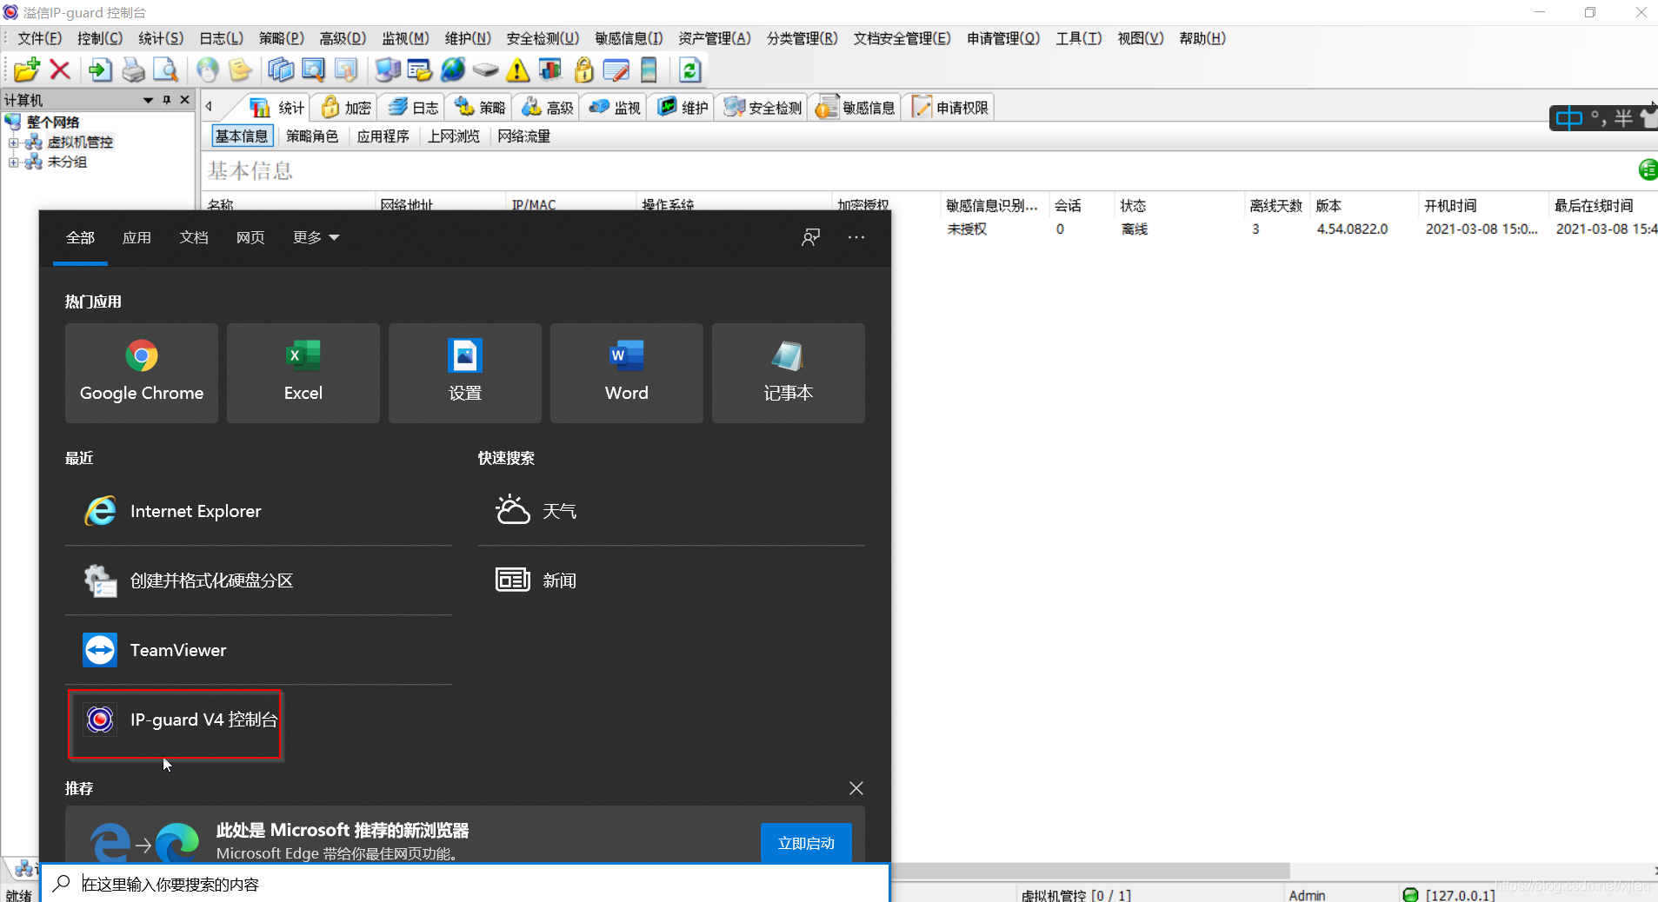Click the refresh icon in the toolbar
The height and width of the screenshot is (902, 1658).
690,70
